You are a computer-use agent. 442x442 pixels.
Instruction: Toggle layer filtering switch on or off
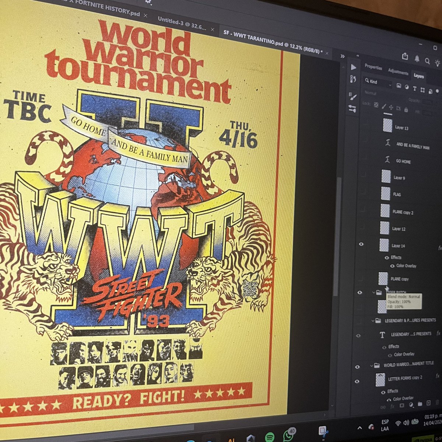(438, 92)
